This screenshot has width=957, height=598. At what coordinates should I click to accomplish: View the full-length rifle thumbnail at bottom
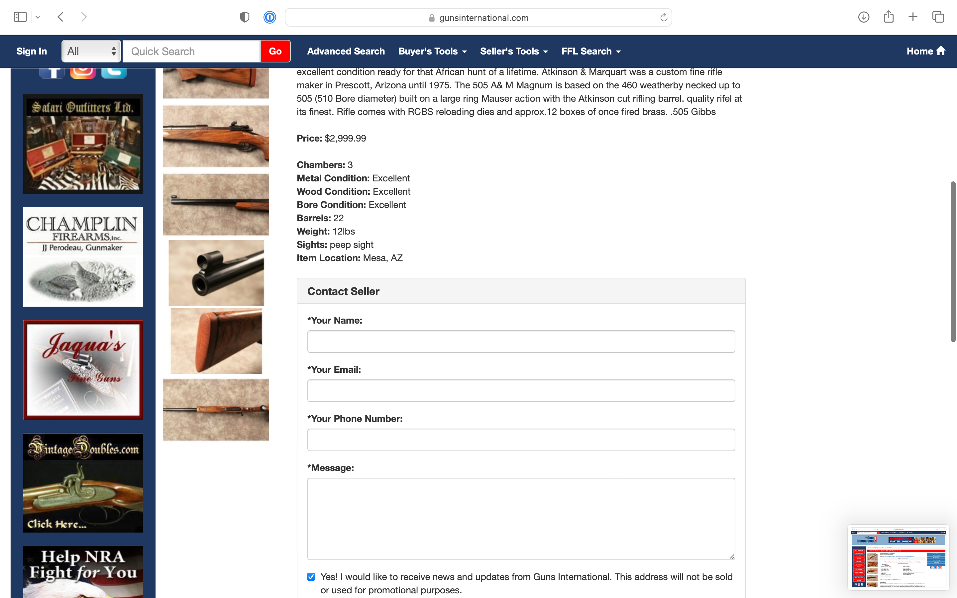coord(216,410)
